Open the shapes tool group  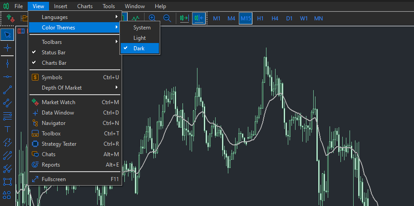coord(7,195)
